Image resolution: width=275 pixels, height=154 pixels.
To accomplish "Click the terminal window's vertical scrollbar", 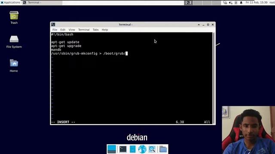I will (214, 78).
